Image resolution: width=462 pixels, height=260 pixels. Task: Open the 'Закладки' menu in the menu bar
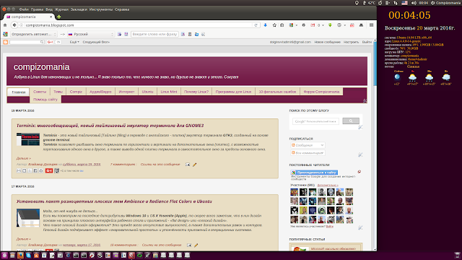(x=79, y=9)
